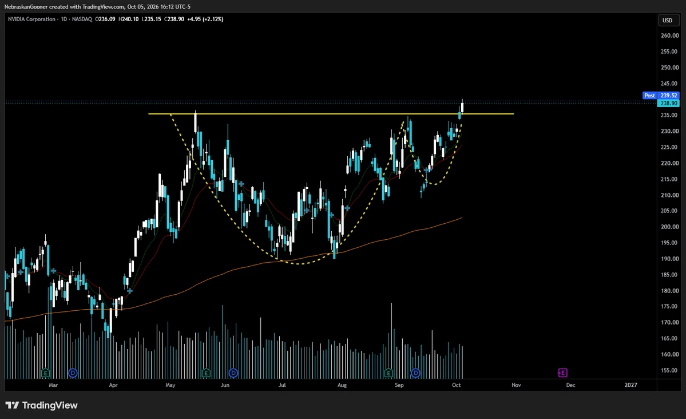
Task: Click the open value O236.09
Action: (105, 19)
